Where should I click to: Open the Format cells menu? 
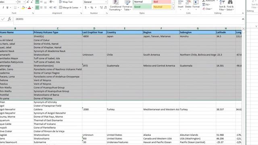point(196,5)
